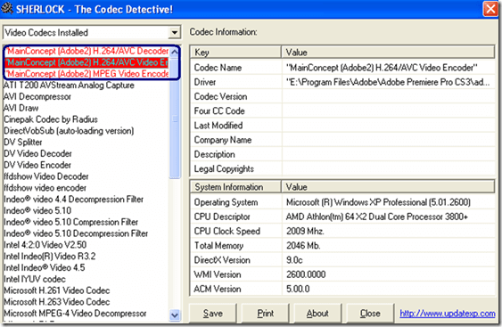Select DV Splitter in codec list

(x=22, y=142)
